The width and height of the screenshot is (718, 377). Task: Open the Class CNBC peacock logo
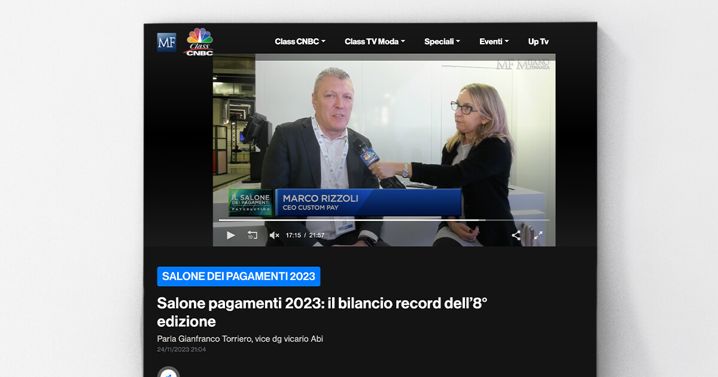pos(199,42)
